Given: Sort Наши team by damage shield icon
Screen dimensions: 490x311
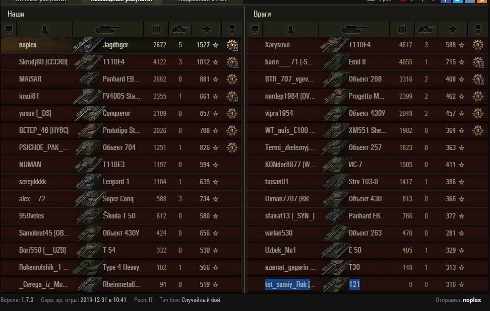Looking at the screenshot, I should [x=156, y=30].
